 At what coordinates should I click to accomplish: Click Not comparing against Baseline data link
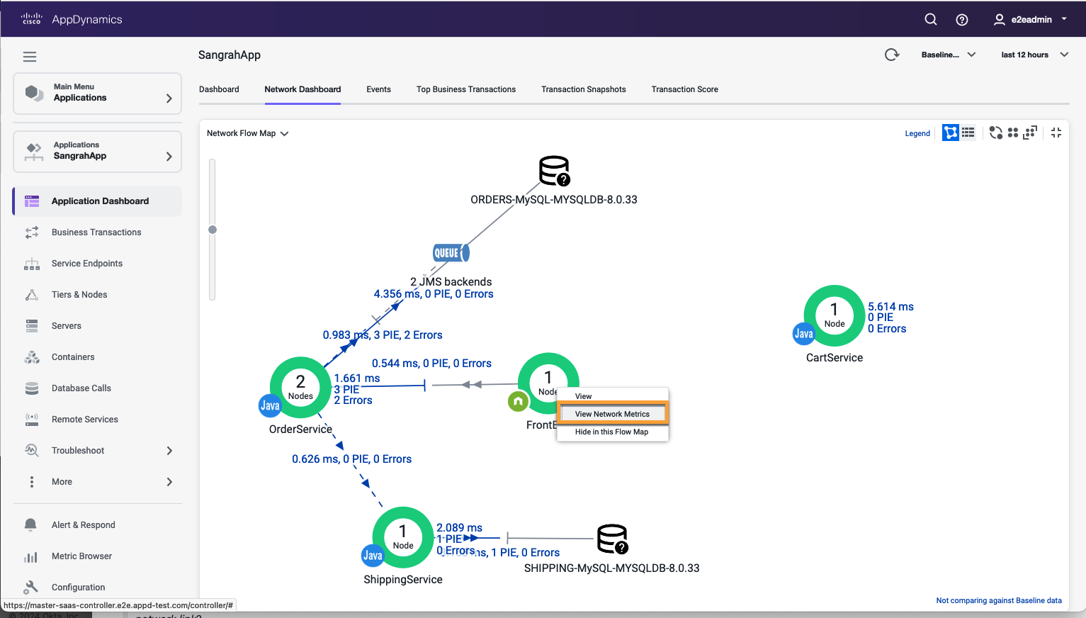999,600
